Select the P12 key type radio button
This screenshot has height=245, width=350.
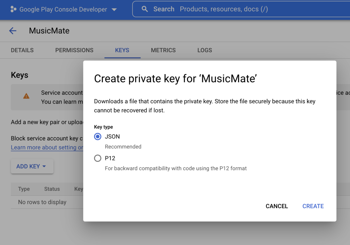[x=98, y=158]
